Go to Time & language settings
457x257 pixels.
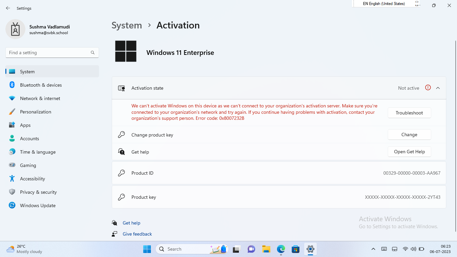pos(52,152)
